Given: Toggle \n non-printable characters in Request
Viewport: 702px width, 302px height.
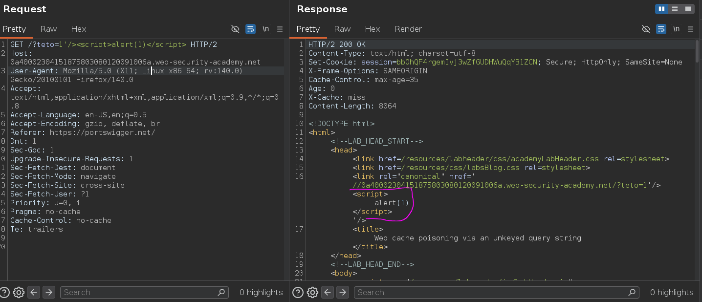Looking at the screenshot, I should 265,29.
